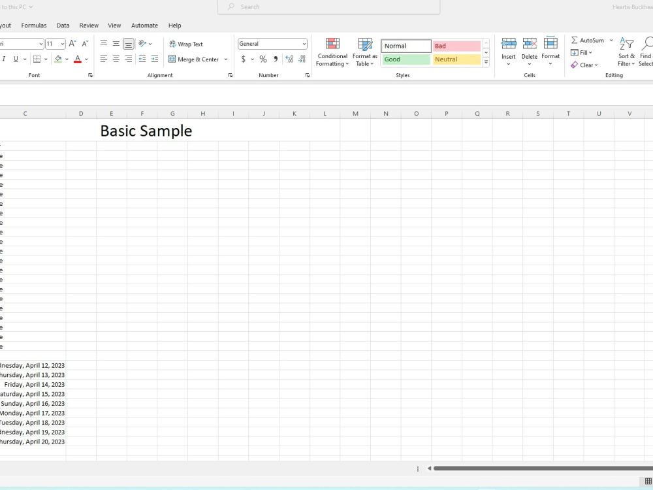Apply Percent Style format

[263, 59]
